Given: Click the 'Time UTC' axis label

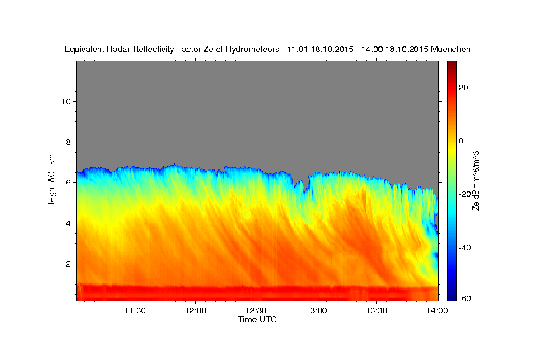Looking at the screenshot, I should pos(257,319).
